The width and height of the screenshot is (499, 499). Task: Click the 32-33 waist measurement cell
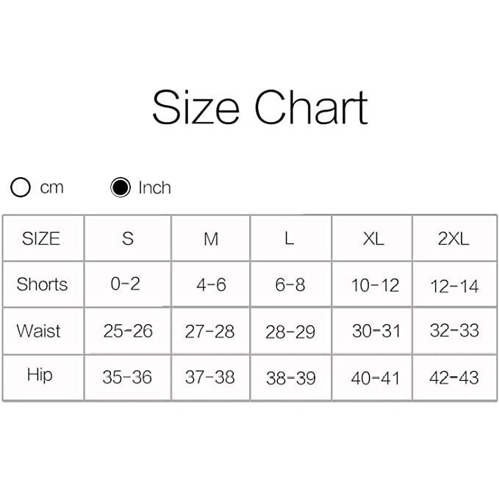click(x=454, y=331)
